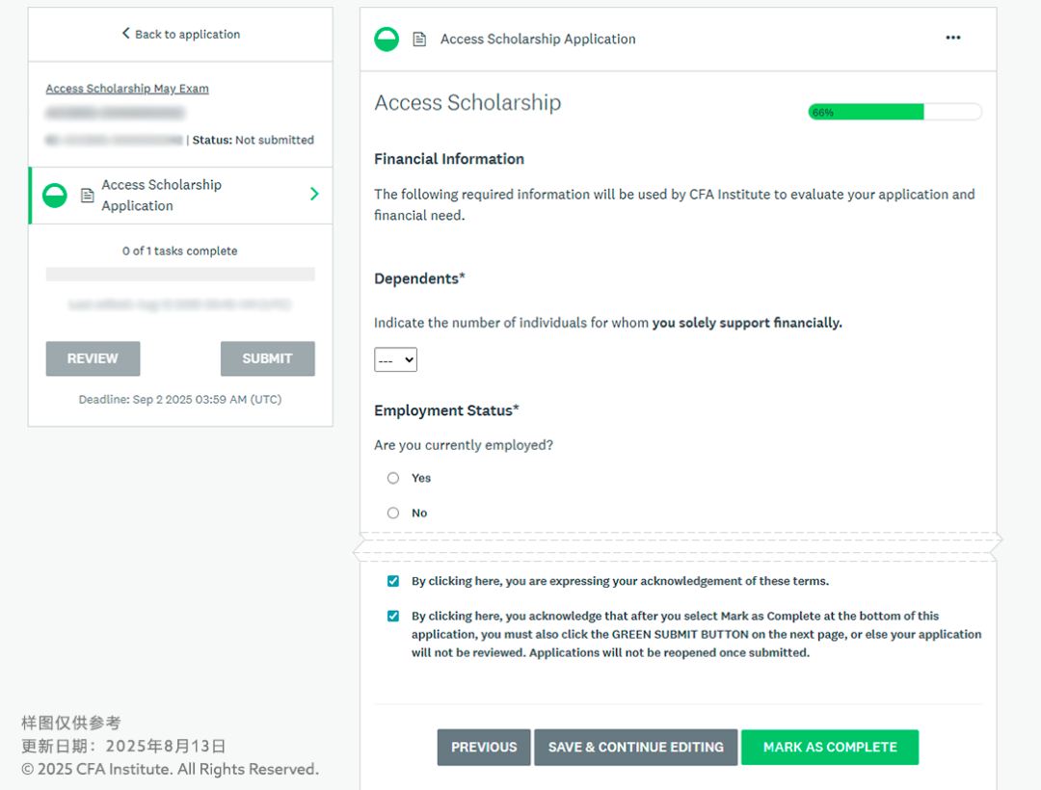Screen dimensions: 1041x790
Task: Click the back arrow icon in sidebar
Action: [125, 34]
